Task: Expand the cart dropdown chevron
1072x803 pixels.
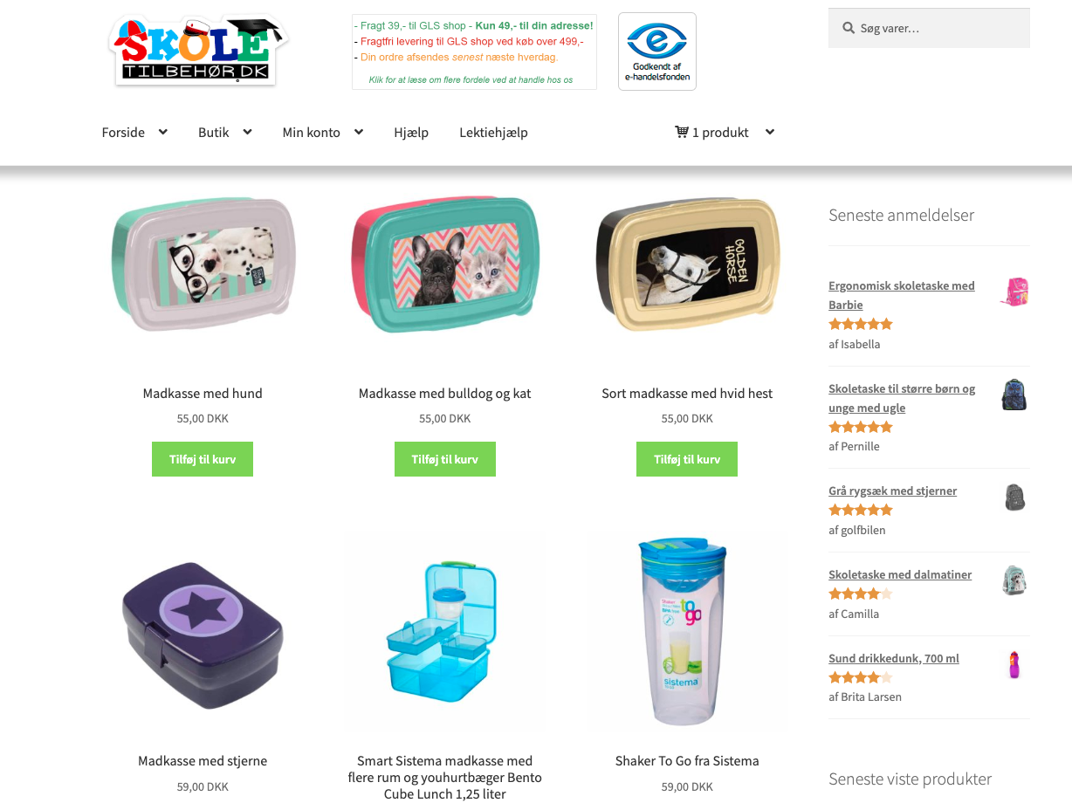Action: 769,132
